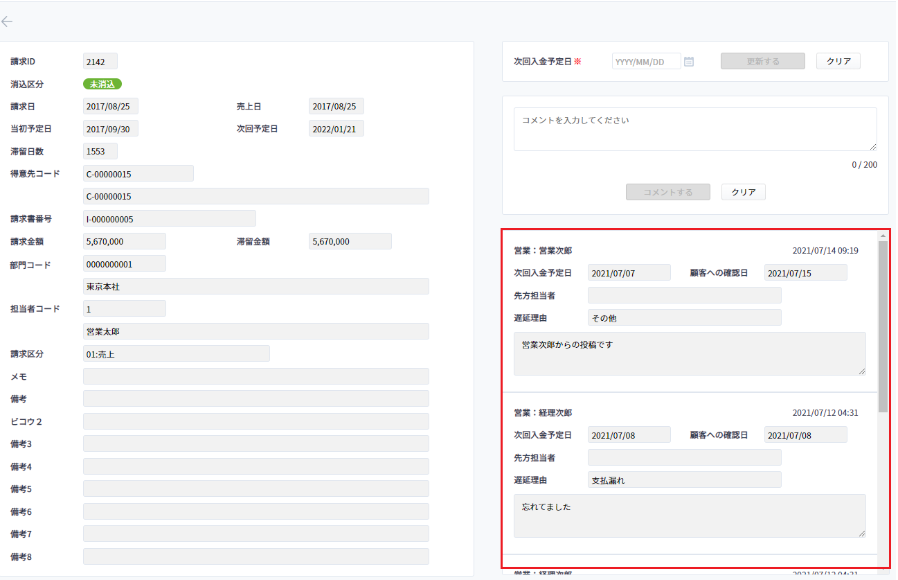Click クリア next to コメントする
Screen dimensions: 898x580
click(x=744, y=192)
